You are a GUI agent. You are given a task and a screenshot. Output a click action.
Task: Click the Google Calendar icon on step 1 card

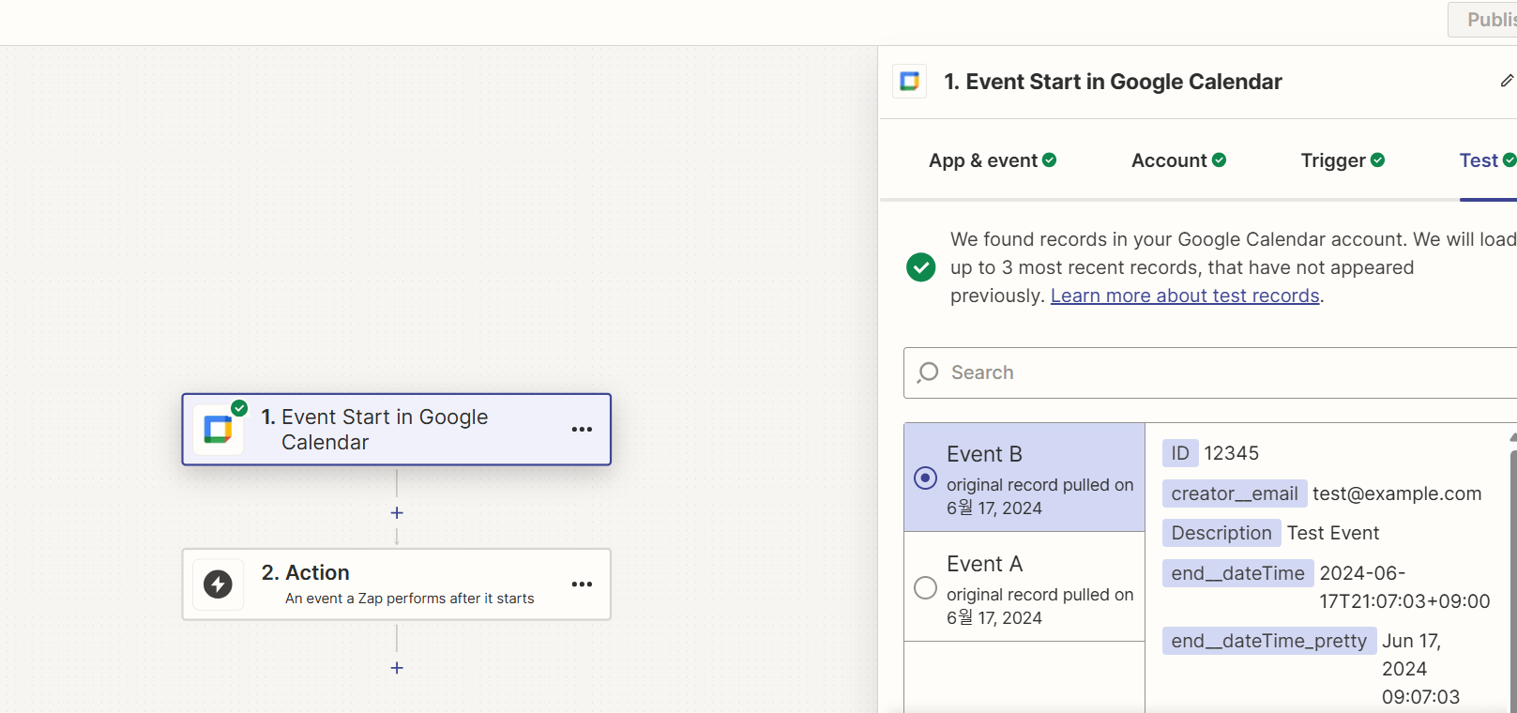tap(218, 430)
